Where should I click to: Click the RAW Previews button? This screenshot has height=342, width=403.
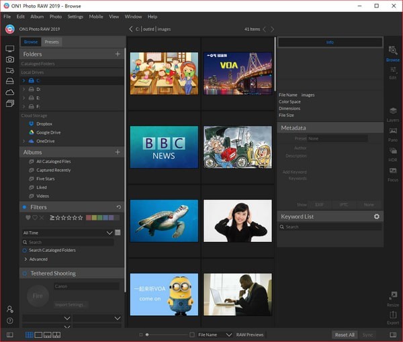251,335
